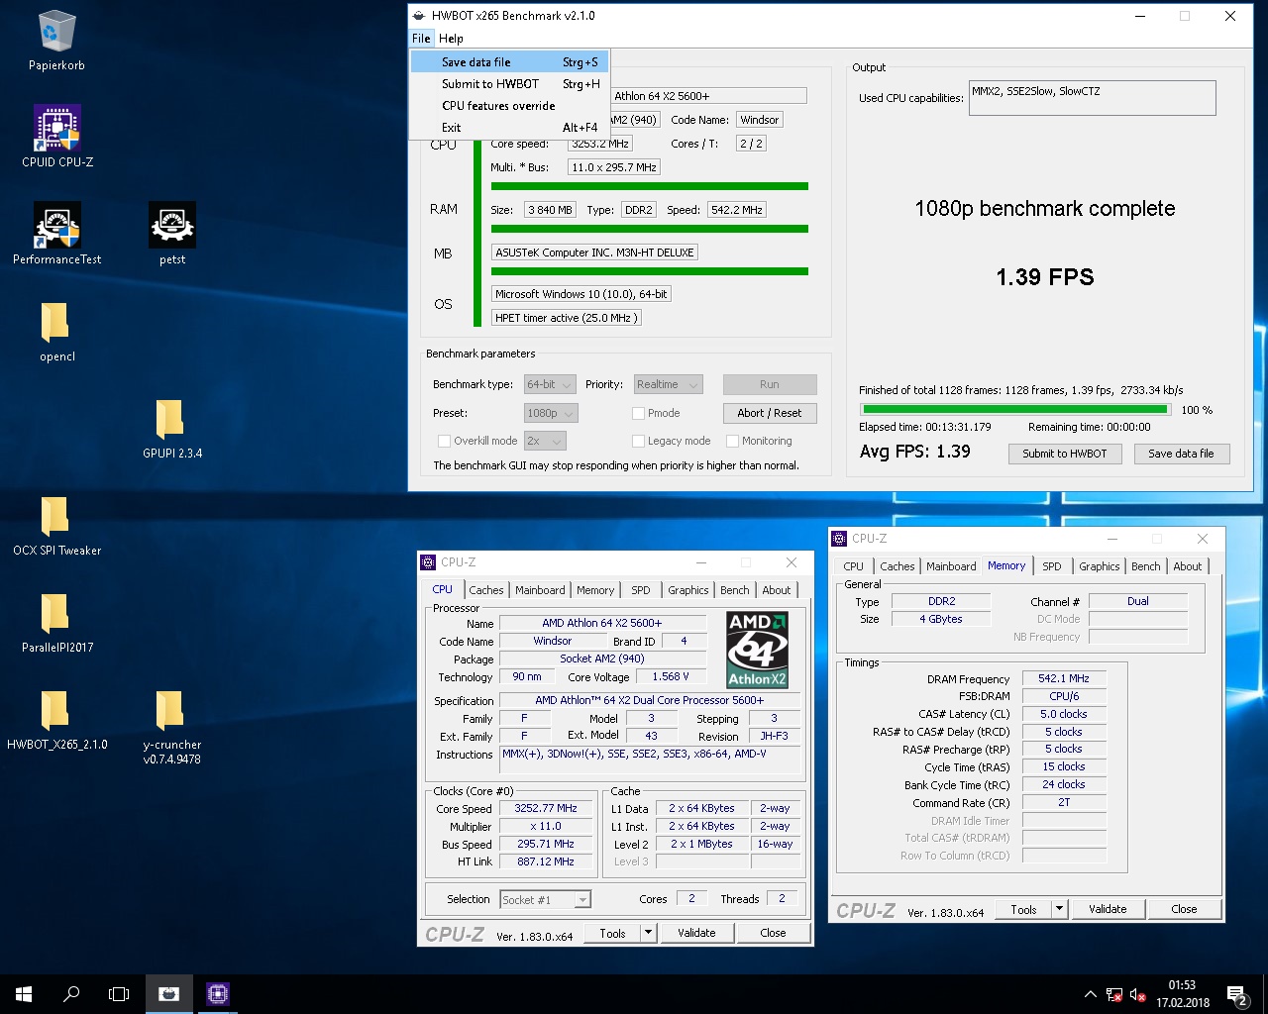Viewport: 1268px width, 1014px height.
Task: Click the green RAM divider bar
Action: [650, 229]
